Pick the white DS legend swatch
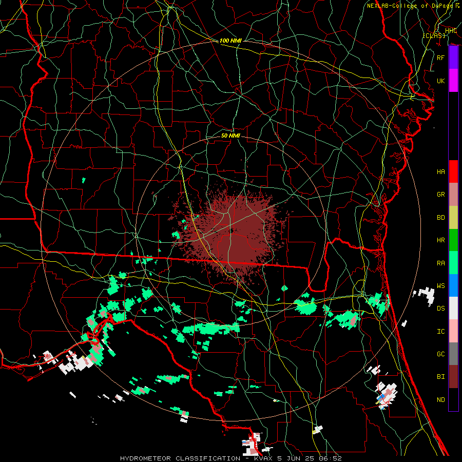Image resolution: width=462 pixels, height=462 pixels. coord(453,308)
